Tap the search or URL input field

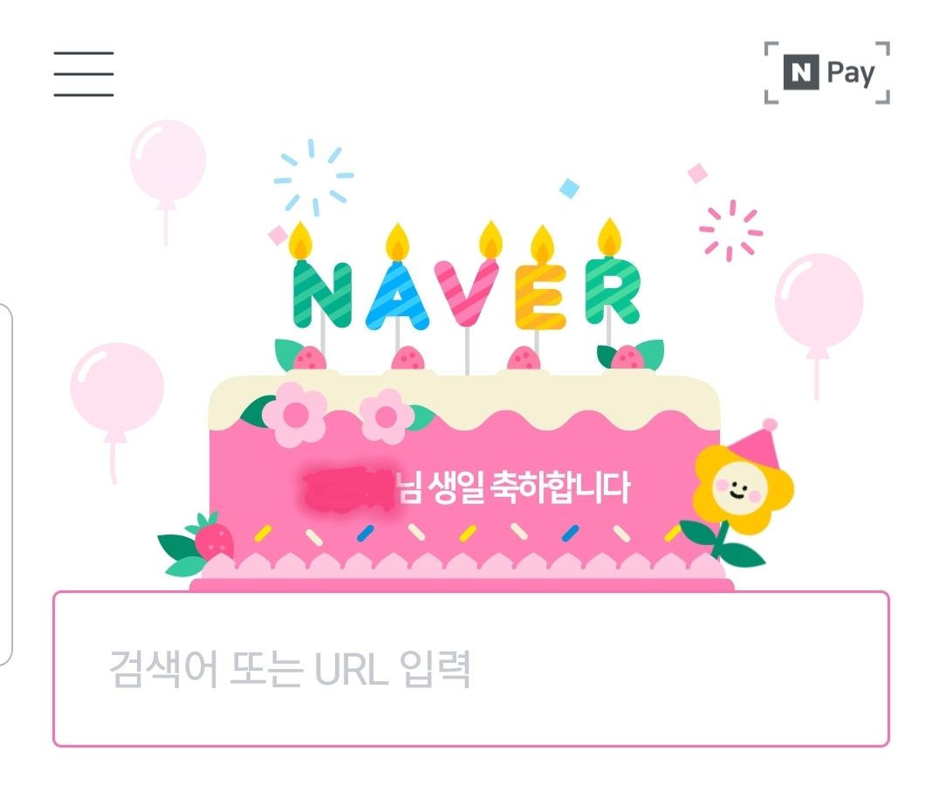pos(470,669)
